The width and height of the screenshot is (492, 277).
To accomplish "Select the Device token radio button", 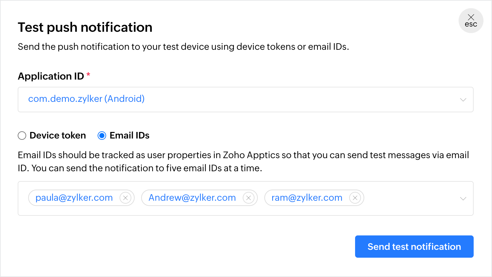I will pos(22,136).
